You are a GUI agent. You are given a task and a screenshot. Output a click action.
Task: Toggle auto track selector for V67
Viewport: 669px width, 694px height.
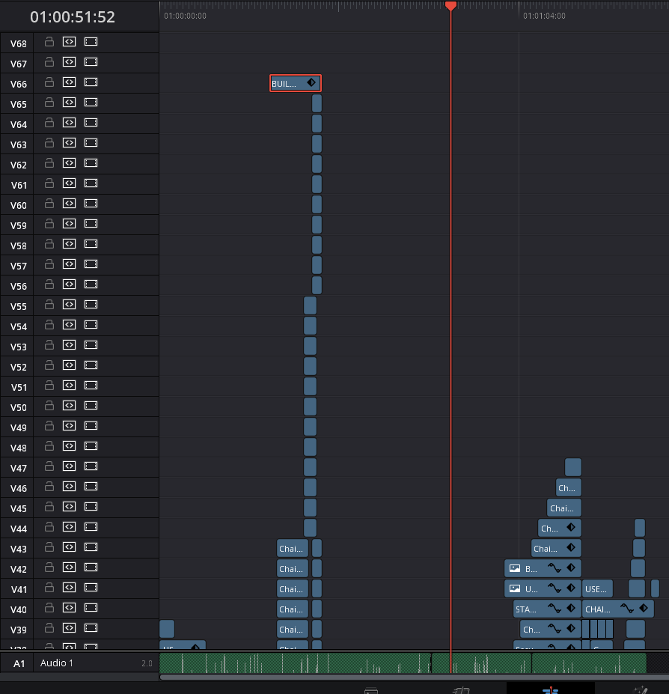69,62
